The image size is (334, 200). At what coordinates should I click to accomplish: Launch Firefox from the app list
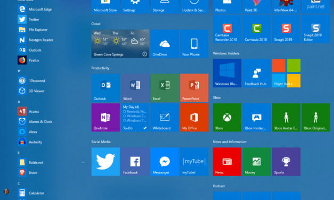point(29,60)
